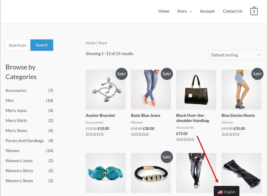Image resolution: width=267 pixels, height=196 pixels.
Task: Rate Anchor Bracelet using its star rating
Action: (95, 134)
